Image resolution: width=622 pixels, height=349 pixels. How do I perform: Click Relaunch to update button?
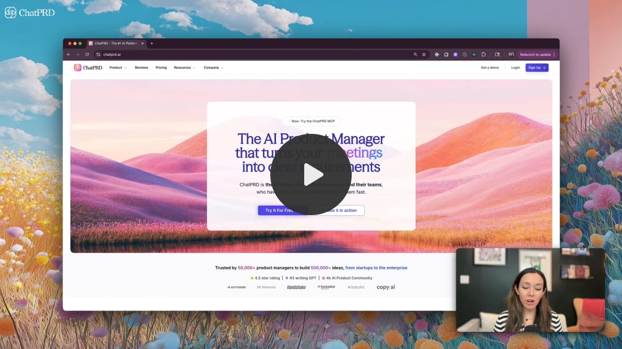click(x=535, y=54)
